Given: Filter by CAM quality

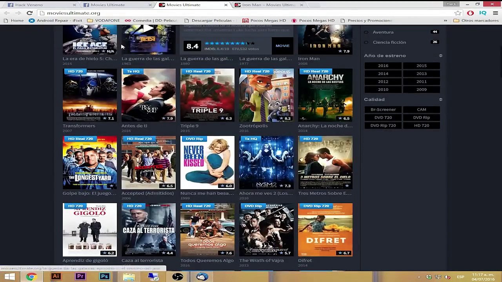Looking at the screenshot, I should (422, 110).
